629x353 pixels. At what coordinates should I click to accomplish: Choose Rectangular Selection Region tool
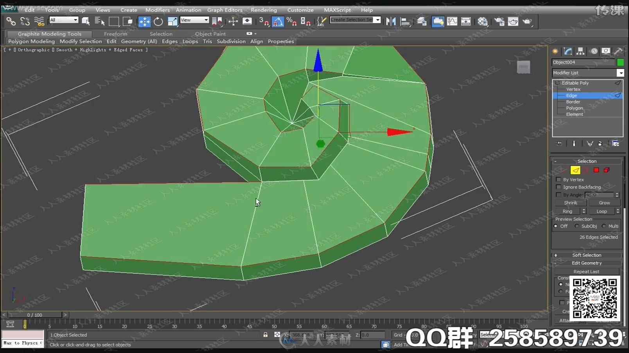114,21
